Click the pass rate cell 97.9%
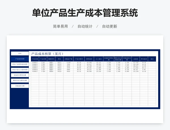 pos(79,66)
